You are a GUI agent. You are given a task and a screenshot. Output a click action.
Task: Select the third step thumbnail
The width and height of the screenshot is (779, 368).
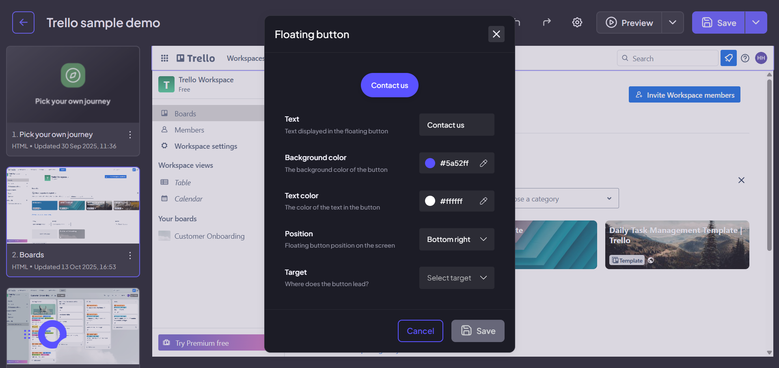73,326
